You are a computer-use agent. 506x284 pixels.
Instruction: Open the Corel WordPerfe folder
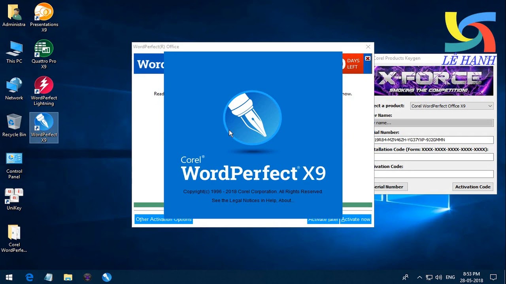tap(14, 235)
